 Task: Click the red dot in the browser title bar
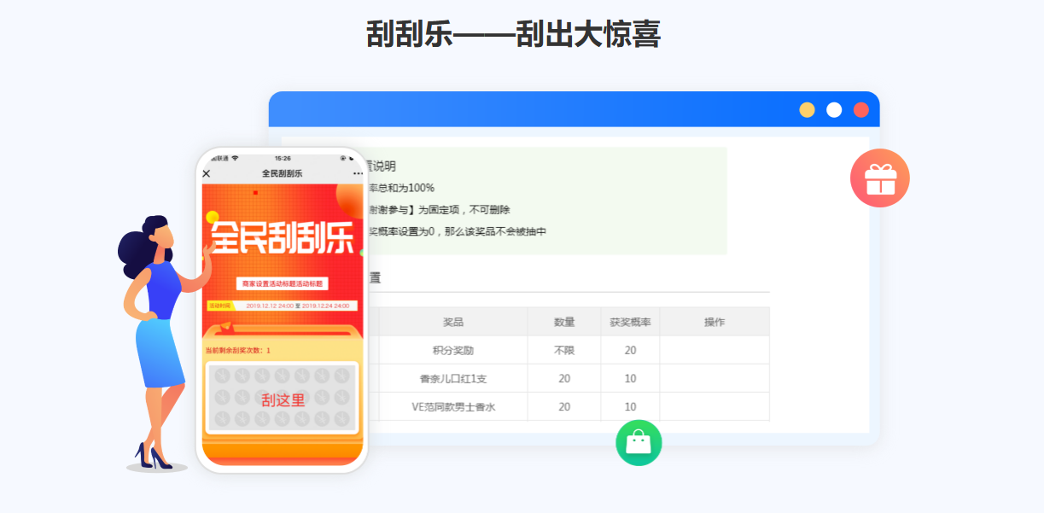coord(860,109)
